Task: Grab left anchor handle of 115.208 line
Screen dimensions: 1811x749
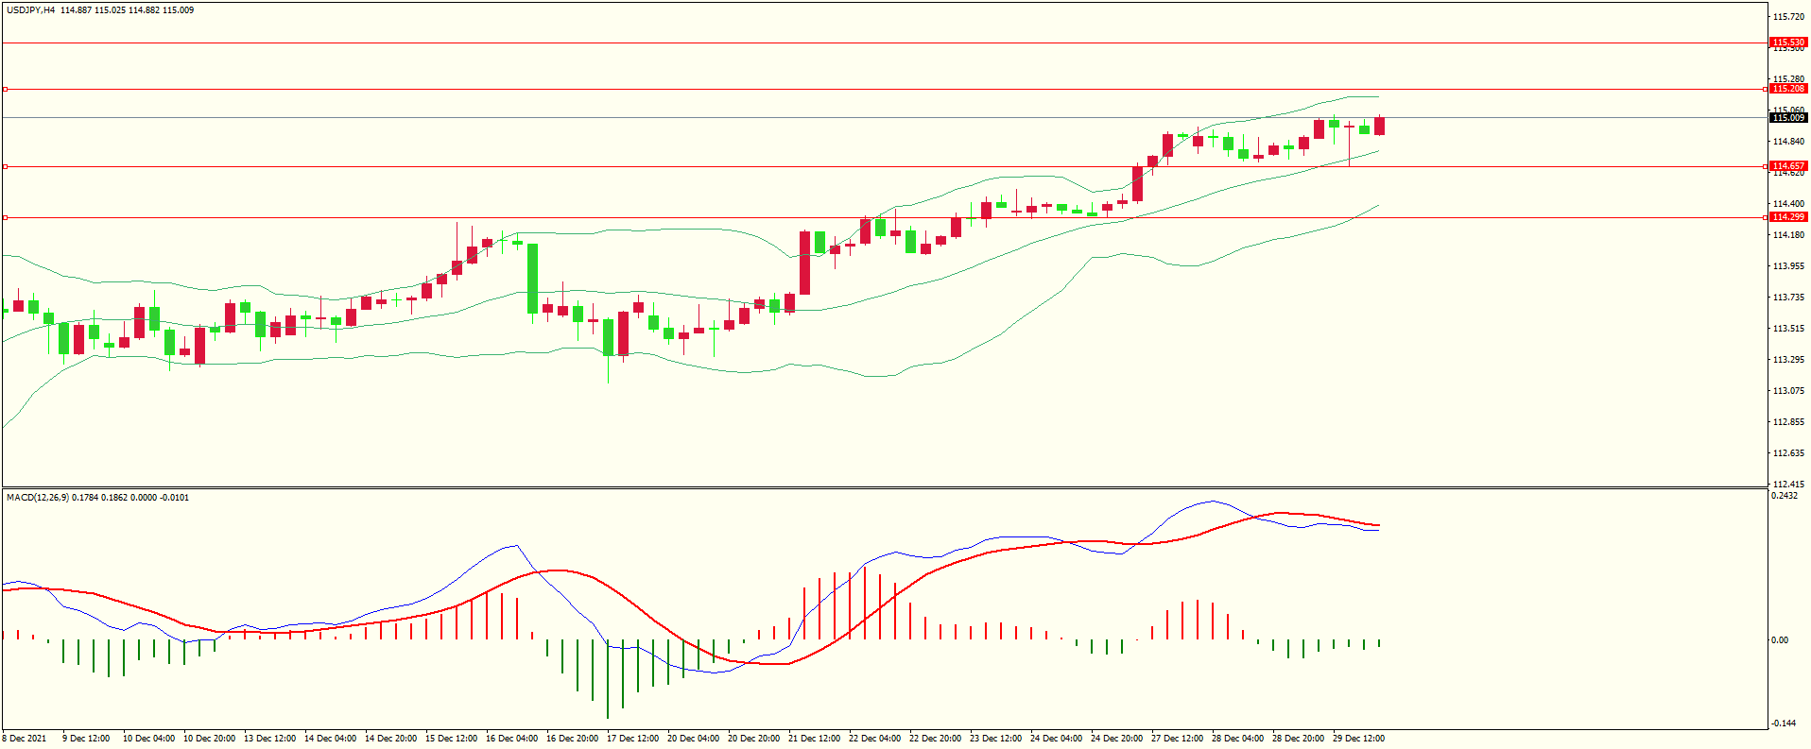Action: pyautogui.click(x=6, y=90)
